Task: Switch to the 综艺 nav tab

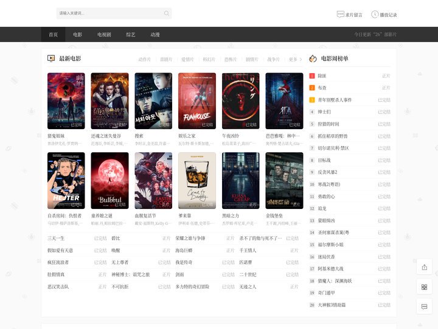Action: pyautogui.click(x=131, y=34)
